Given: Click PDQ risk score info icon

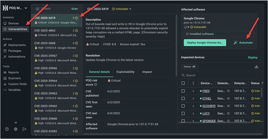Looking at the screenshot, I should click(x=96, y=85).
